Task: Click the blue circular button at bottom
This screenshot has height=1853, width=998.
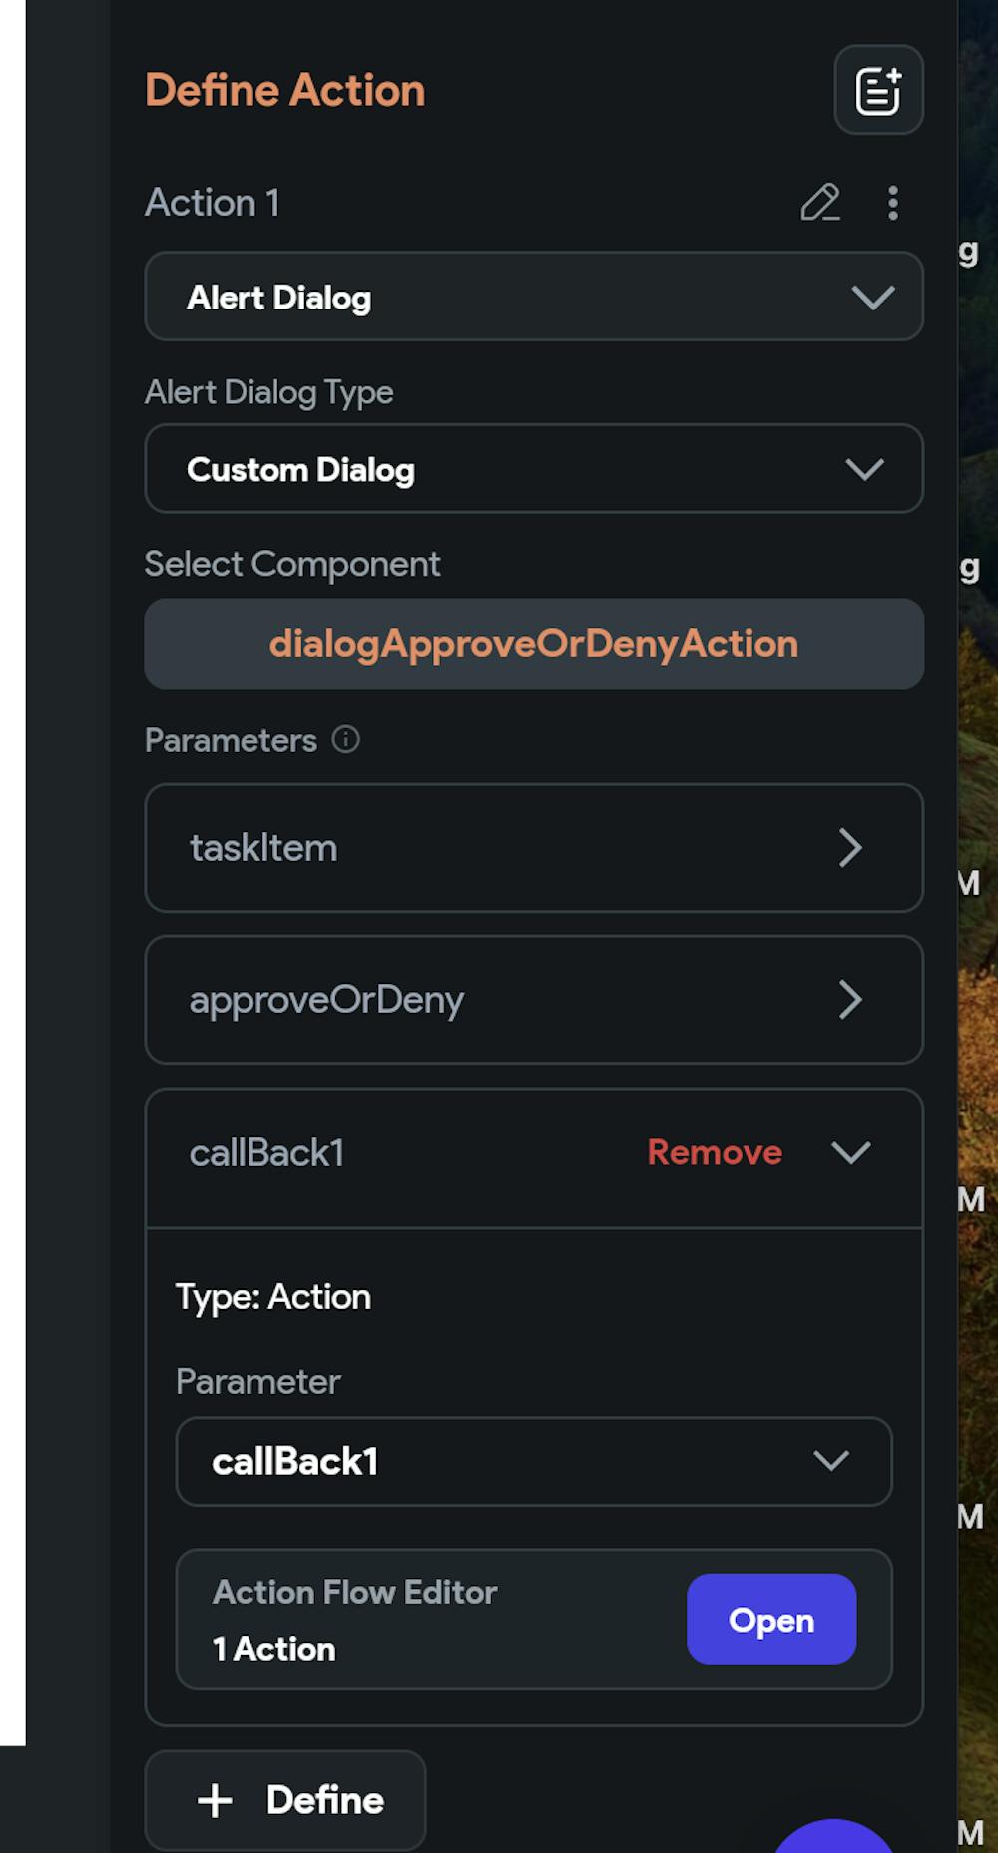Action: point(834,1838)
